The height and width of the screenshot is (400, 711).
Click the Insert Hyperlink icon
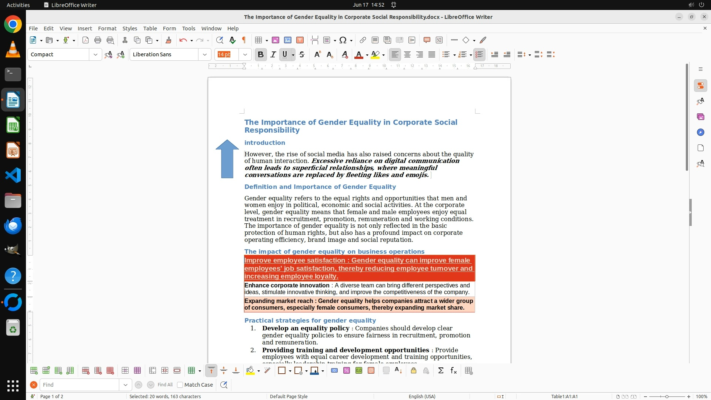(x=363, y=40)
